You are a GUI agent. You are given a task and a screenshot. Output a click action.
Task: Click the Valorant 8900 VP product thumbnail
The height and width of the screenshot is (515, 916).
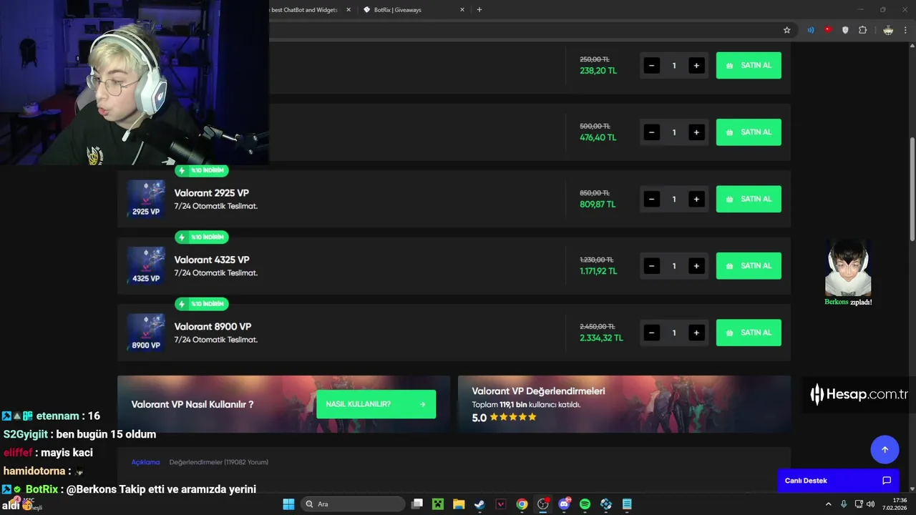(146, 333)
